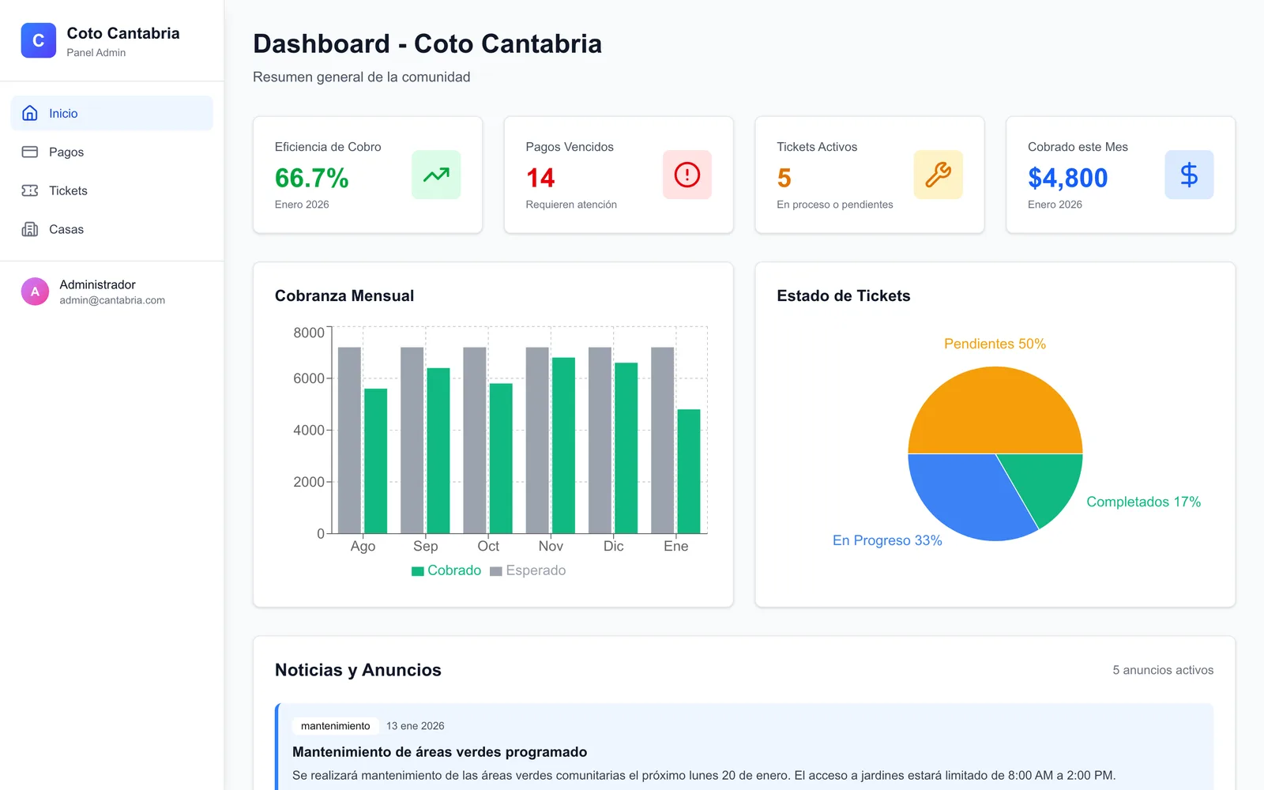The width and height of the screenshot is (1264, 790).
Task: Click the green Cobrado bar for Nov
Action: [563, 446]
